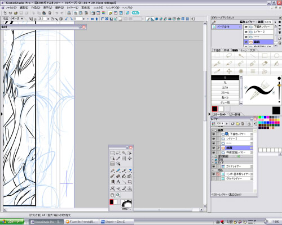Open the フィルタ menu
Image resolution: width=282 pixels, height=225 pixels.
[98, 8]
